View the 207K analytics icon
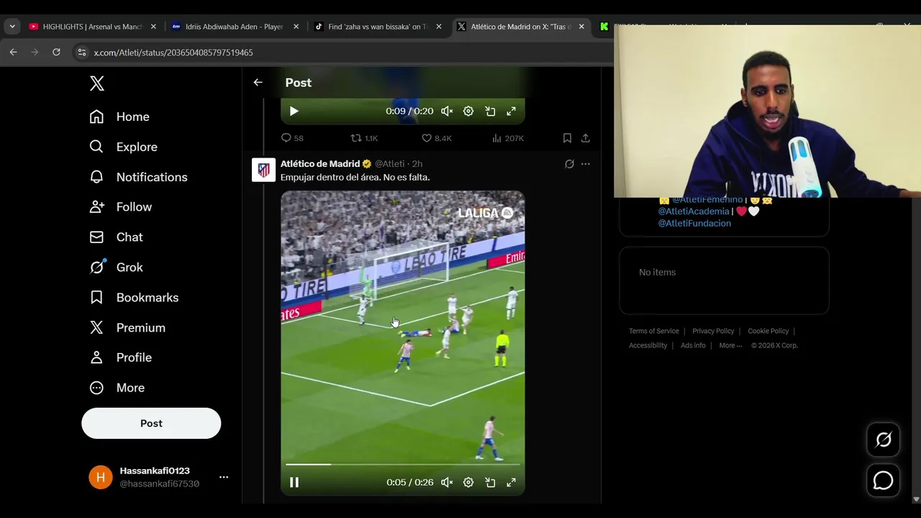 [507, 138]
